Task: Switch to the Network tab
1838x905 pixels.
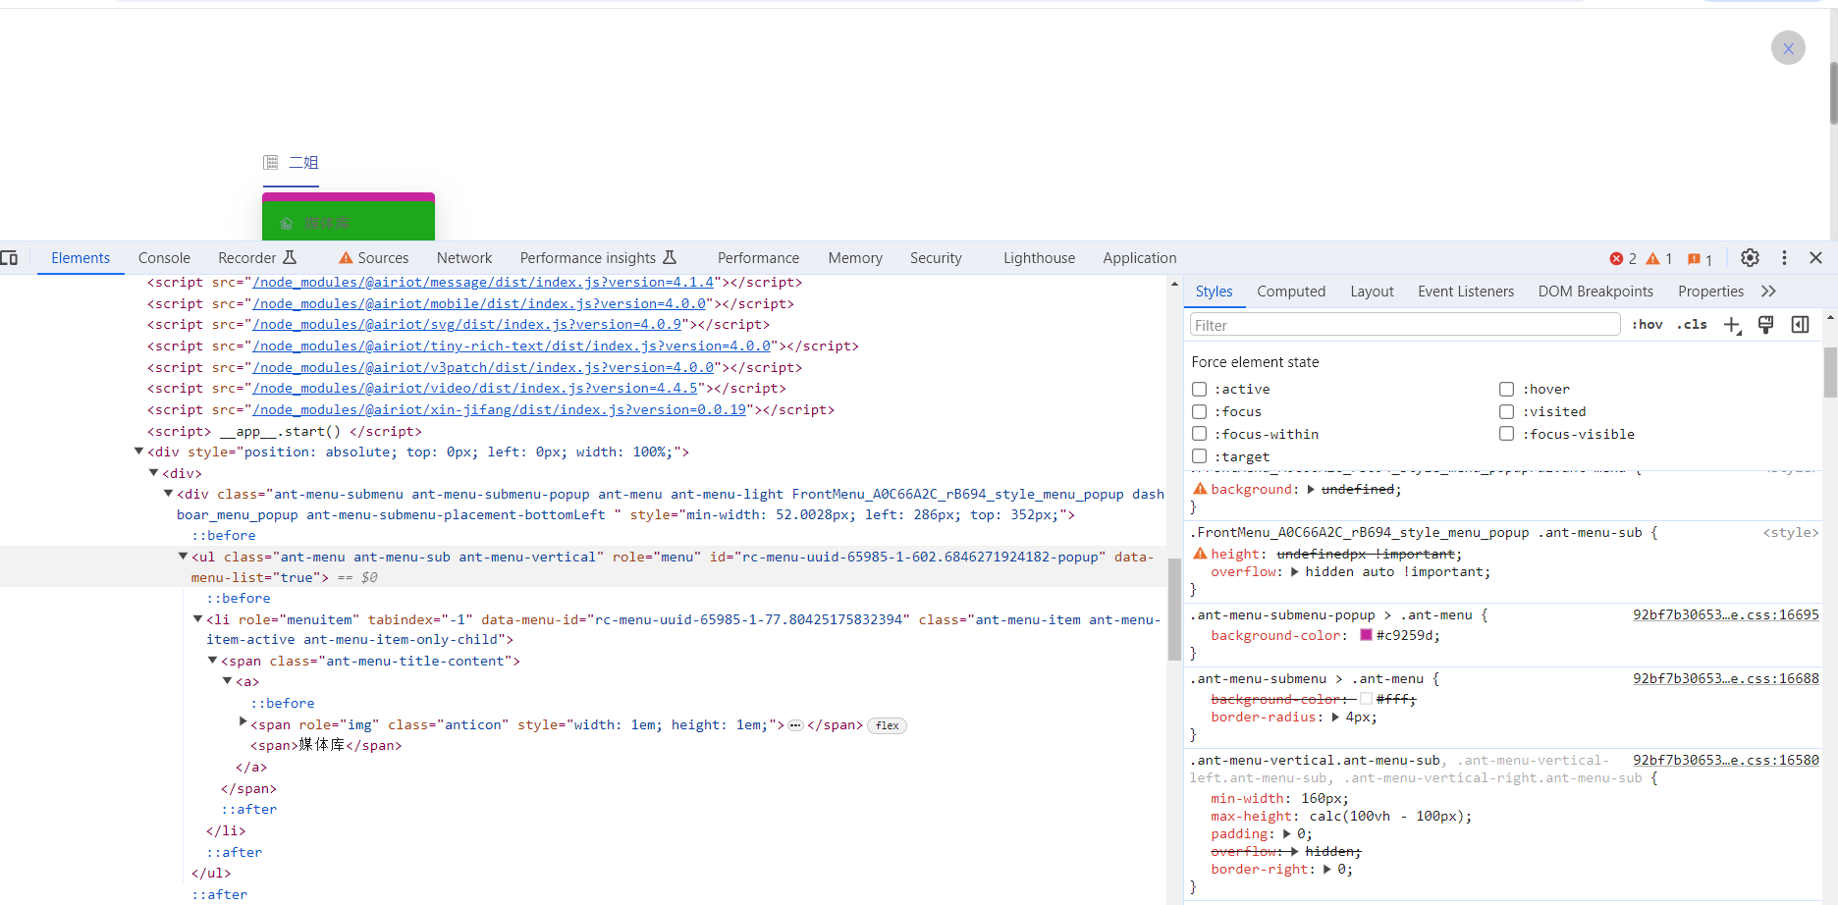Action: tap(464, 258)
